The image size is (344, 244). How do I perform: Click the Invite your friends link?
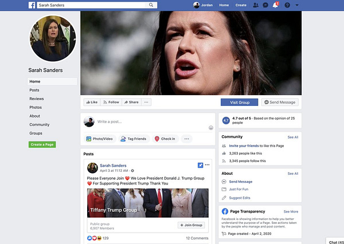(244, 146)
